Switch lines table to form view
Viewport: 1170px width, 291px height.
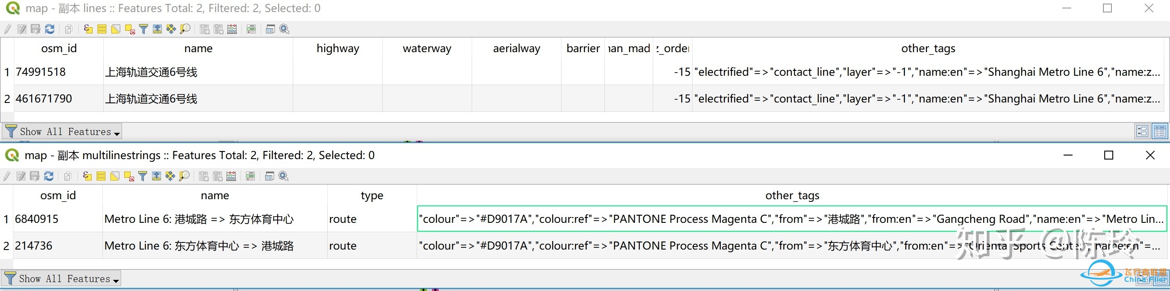point(1142,131)
